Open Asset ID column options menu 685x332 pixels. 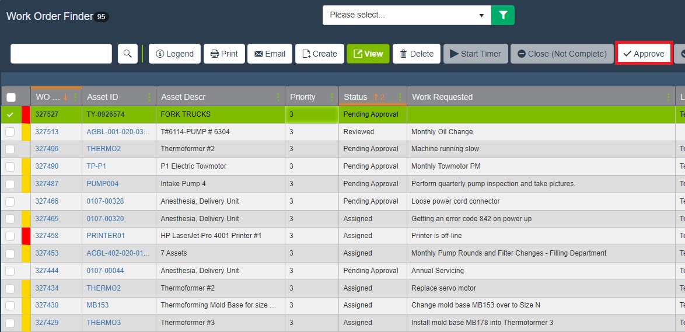coord(149,97)
